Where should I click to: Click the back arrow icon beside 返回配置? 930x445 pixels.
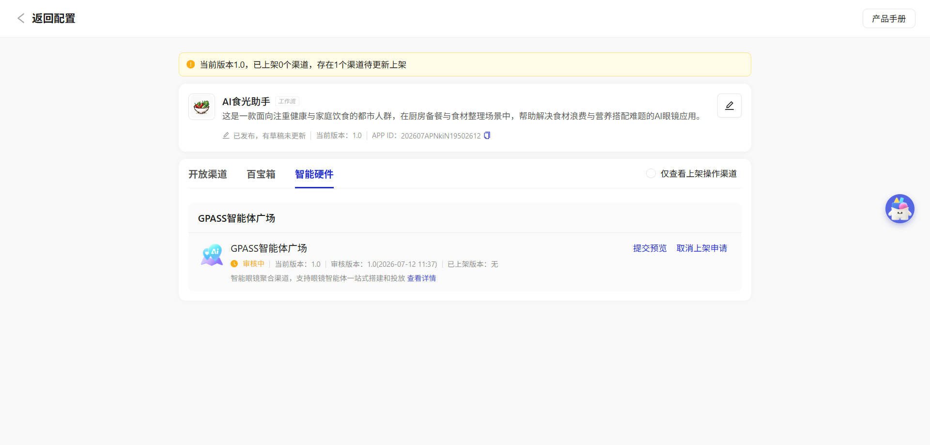[21, 18]
